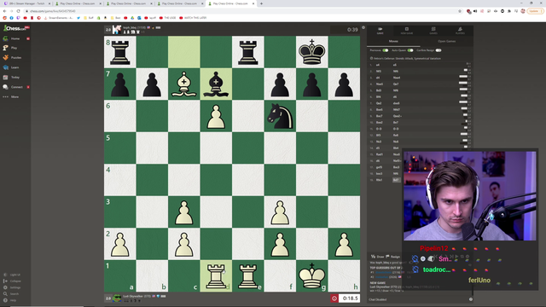Open the browser profile avatar
The height and width of the screenshot is (307, 546).
click(x=523, y=11)
